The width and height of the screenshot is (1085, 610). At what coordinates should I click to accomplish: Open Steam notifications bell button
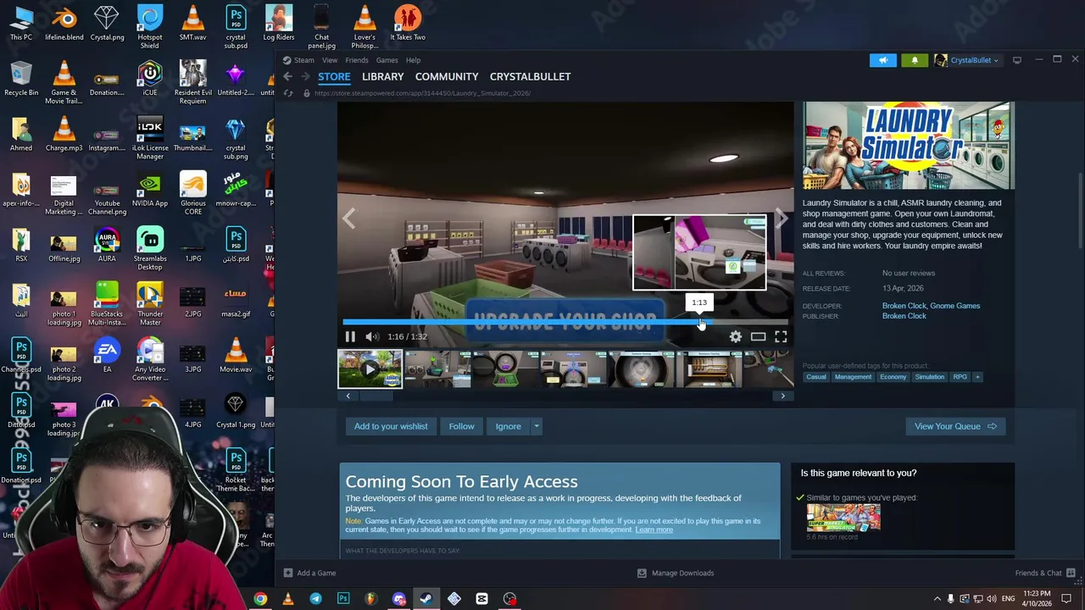915,60
